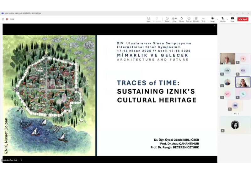
Task: Open the Sohbet chat panel
Action: pos(167,19)
